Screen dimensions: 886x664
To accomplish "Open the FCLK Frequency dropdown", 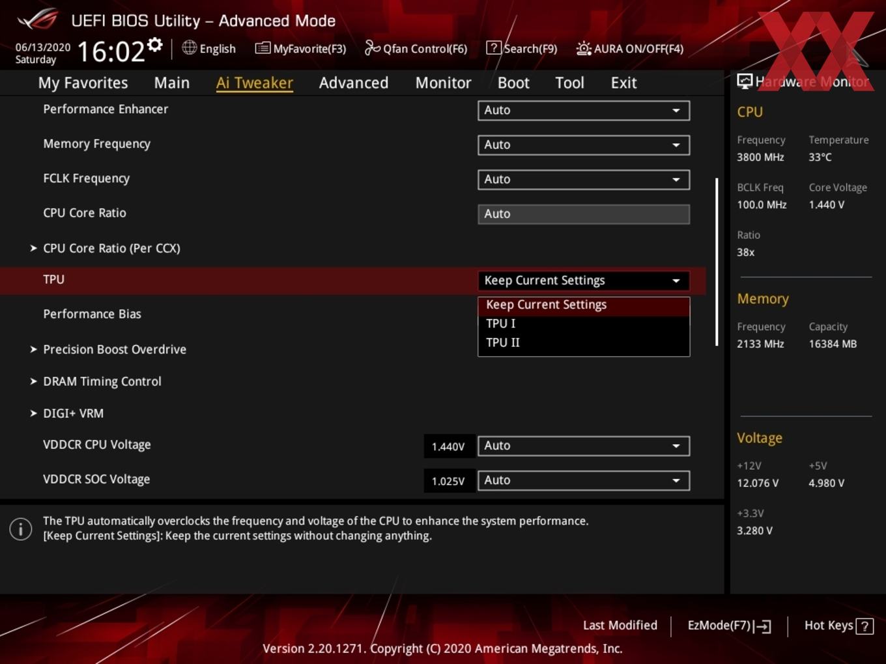I will click(x=584, y=179).
